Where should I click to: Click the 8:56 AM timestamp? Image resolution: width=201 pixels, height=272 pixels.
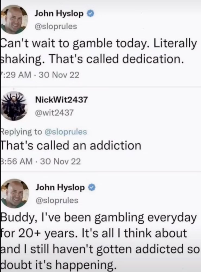17,162
